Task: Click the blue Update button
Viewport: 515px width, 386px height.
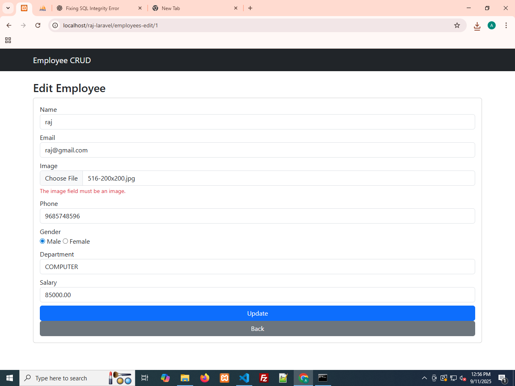Action: (257, 313)
